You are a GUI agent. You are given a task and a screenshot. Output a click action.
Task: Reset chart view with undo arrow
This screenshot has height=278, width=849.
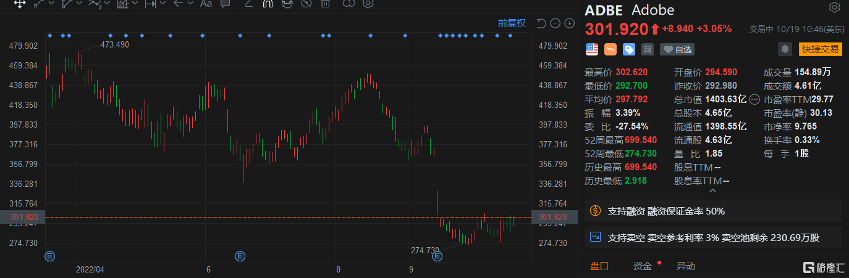pos(541,23)
